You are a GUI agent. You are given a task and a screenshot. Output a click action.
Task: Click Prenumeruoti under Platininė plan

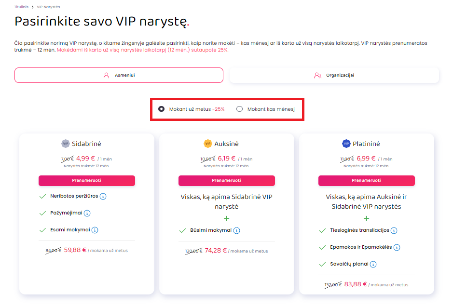click(366, 181)
